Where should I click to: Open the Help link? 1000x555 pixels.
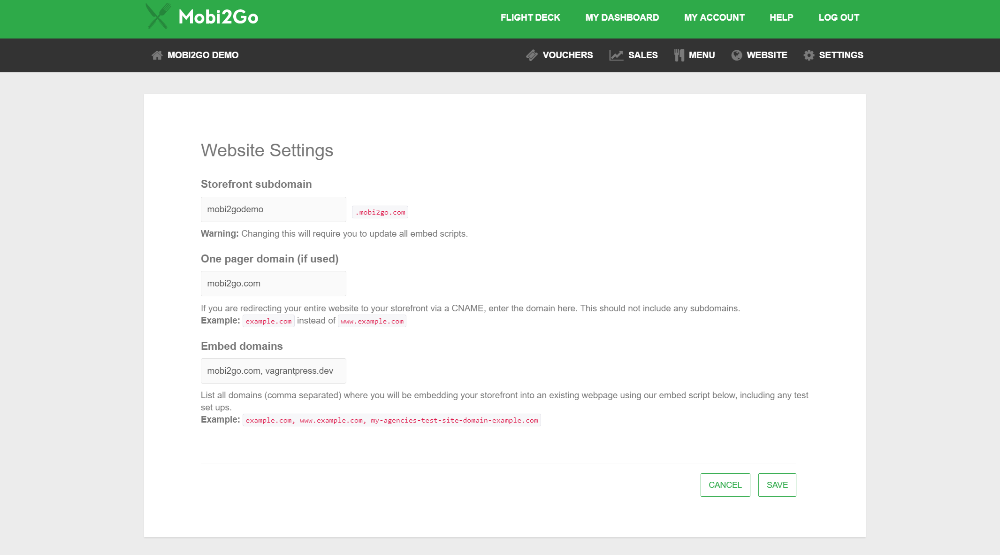coord(781,17)
